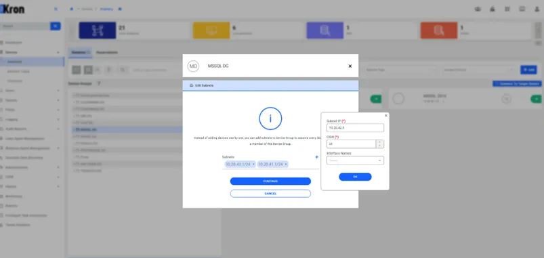Click the blue search button in sidebar
This screenshot has width=544, height=258.
(55, 26)
